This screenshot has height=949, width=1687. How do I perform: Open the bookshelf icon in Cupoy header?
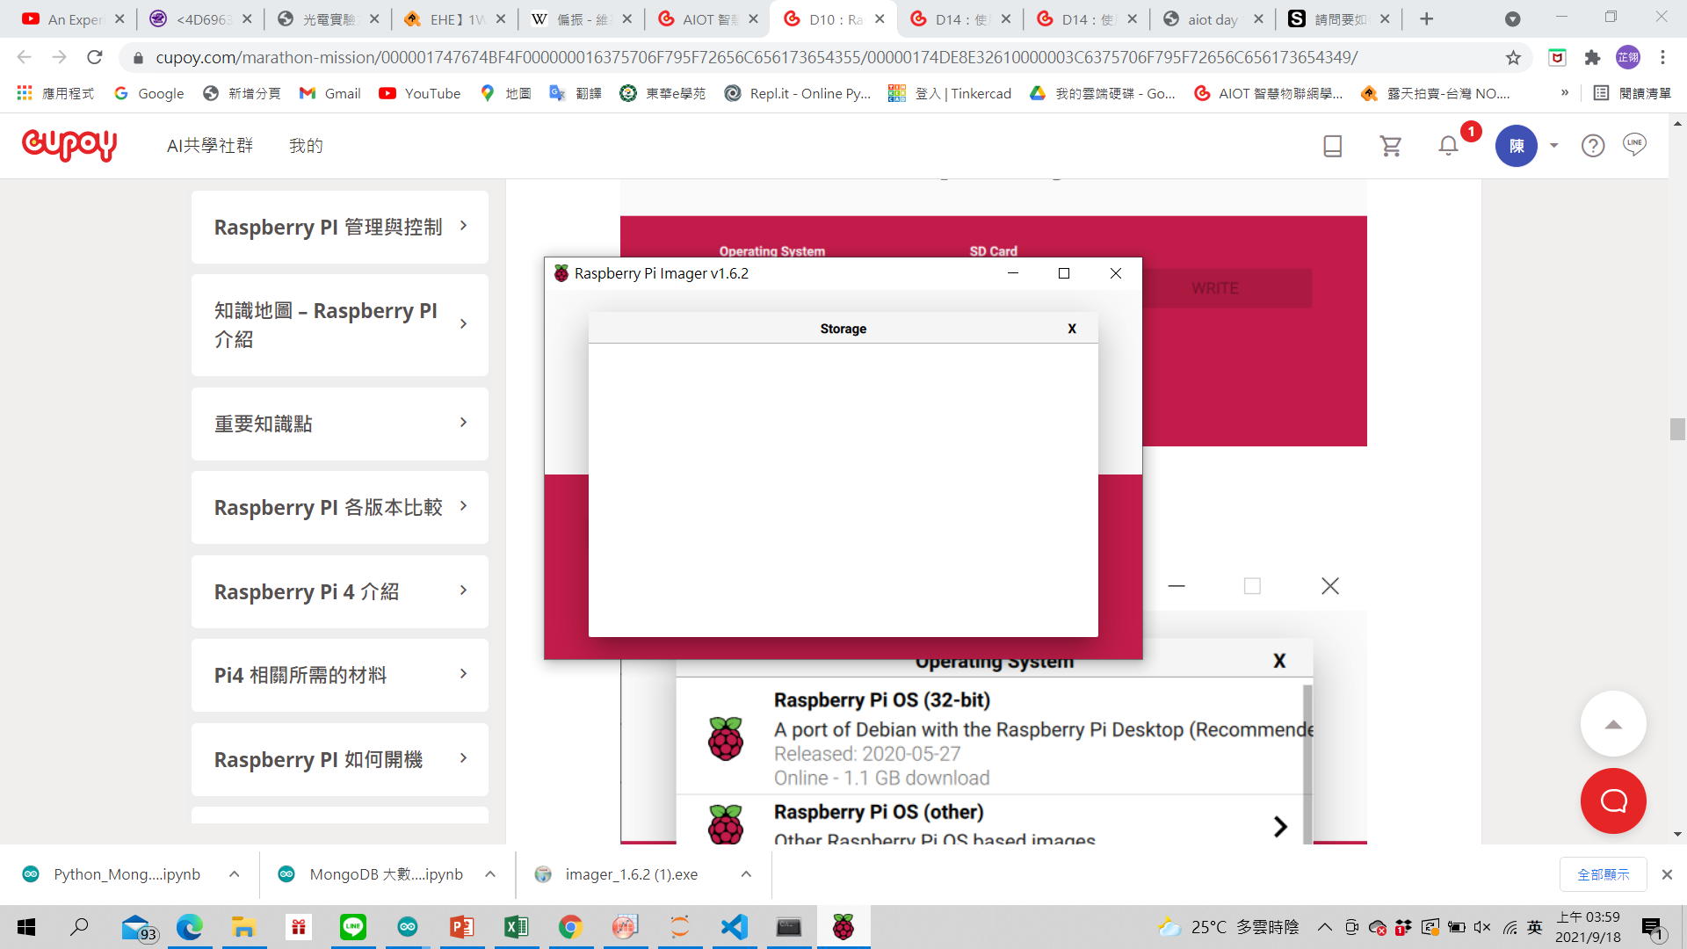coord(1332,146)
